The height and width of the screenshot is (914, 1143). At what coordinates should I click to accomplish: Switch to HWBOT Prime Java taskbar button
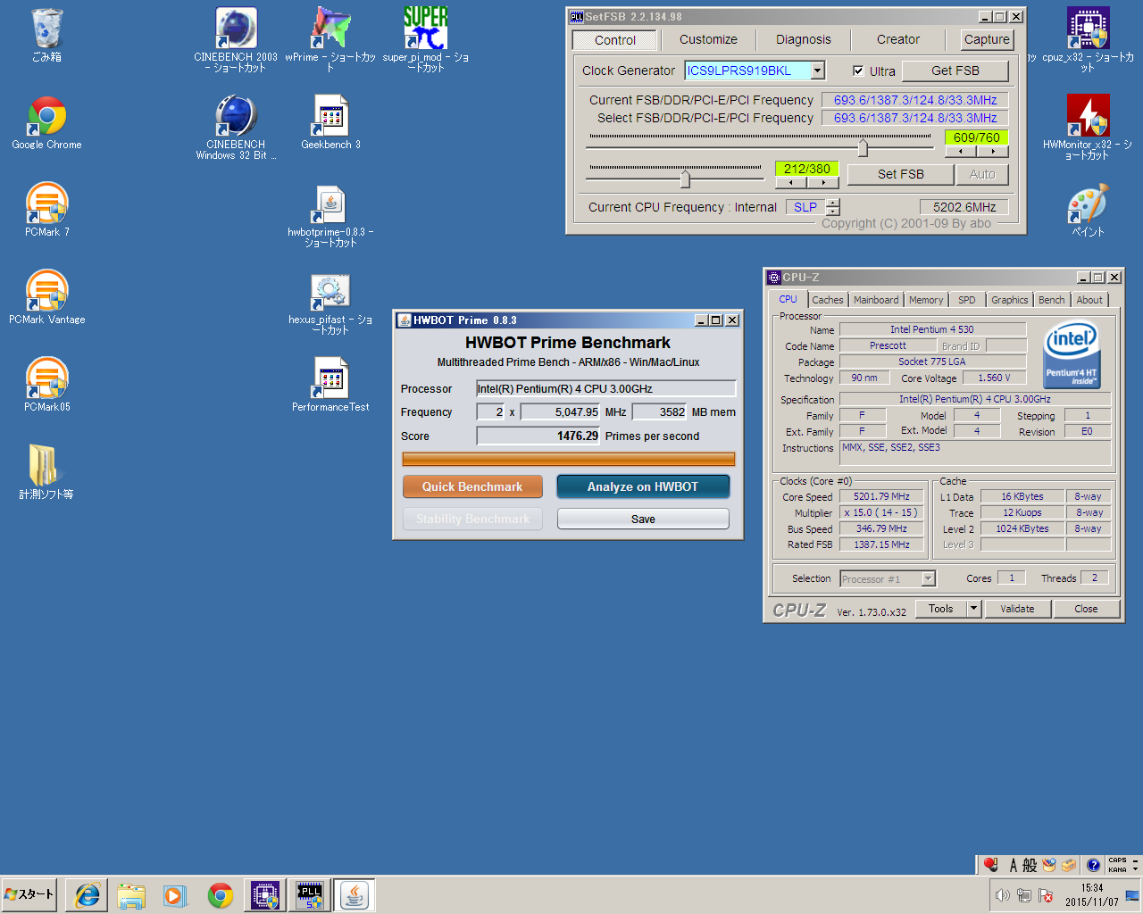click(x=355, y=894)
